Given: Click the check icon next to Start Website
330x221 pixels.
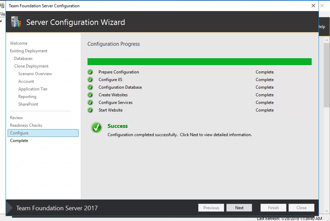Looking at the screenshot, I should [90, 110].
